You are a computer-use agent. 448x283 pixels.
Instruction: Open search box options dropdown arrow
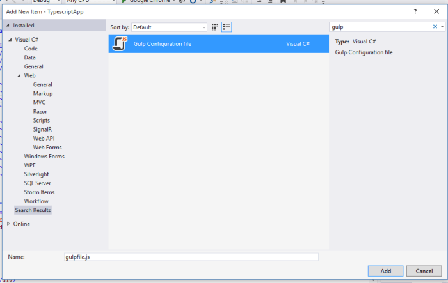coord(442,27)
